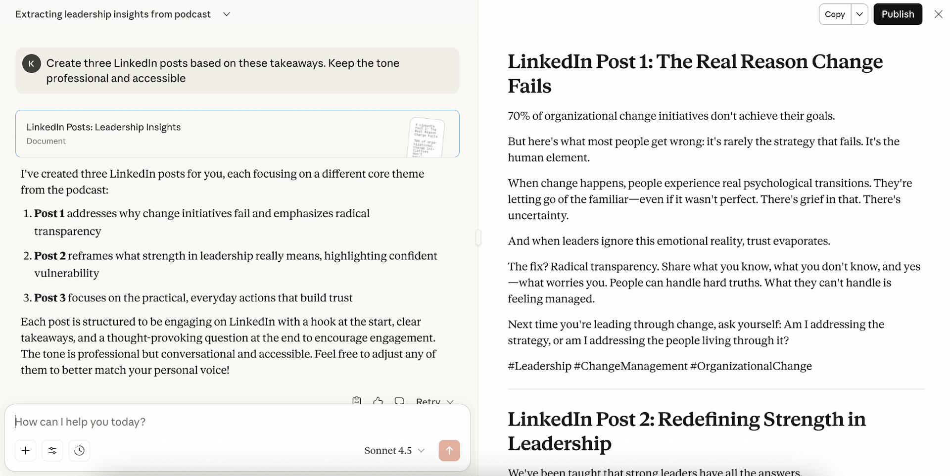Click the Publish button
950x476 pixels.
click(898, 14)
